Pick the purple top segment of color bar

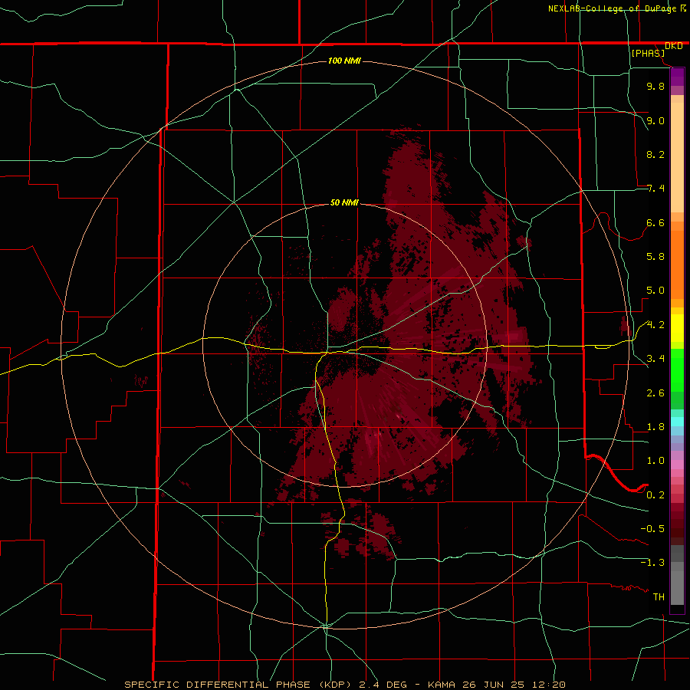[x=677, y=77]
